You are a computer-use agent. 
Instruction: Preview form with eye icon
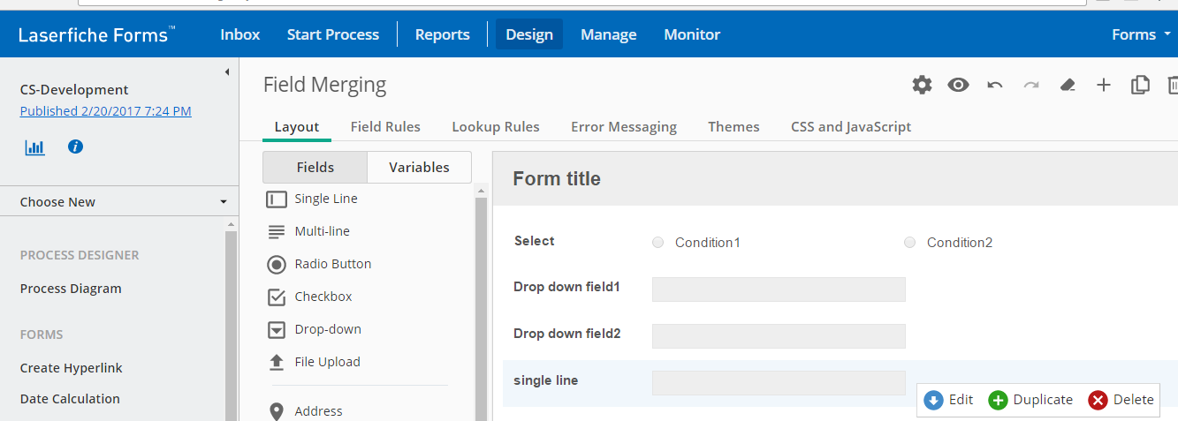(x=958, y=85)
